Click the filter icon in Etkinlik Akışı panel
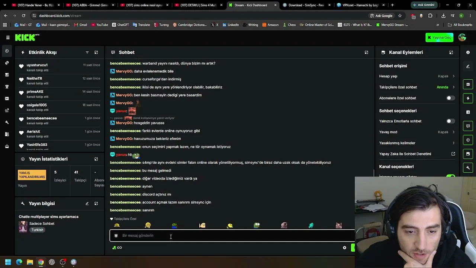Image resolution: width=476 pixels, height=268 pixels. tap(87, 52)
